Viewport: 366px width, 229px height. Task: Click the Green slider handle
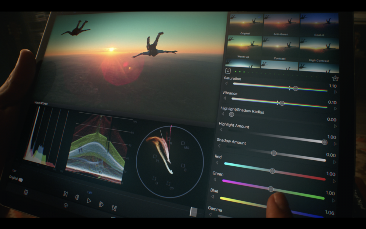tap(271, 189)
